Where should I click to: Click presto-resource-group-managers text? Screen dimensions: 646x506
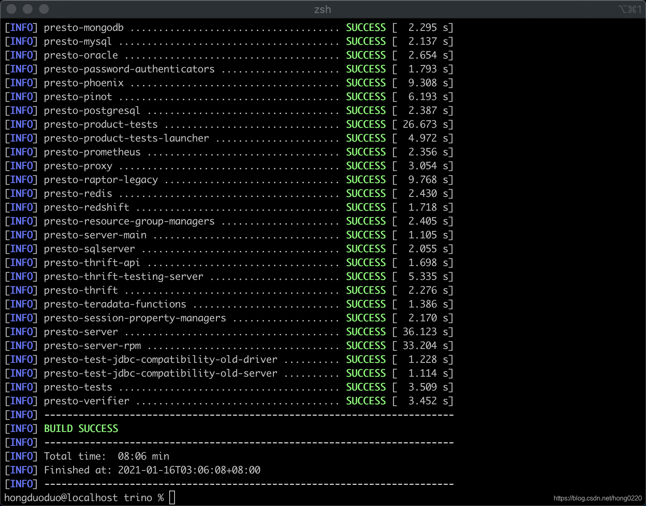coord(129,221)
